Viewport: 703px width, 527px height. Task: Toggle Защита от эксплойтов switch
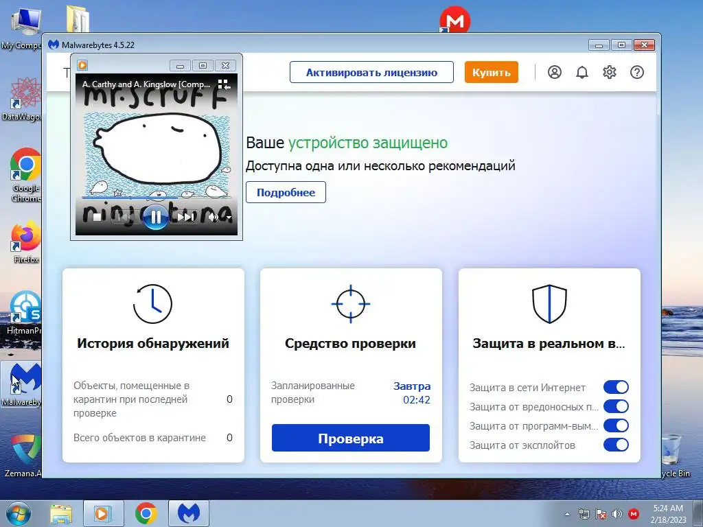(x=616, y=445)
